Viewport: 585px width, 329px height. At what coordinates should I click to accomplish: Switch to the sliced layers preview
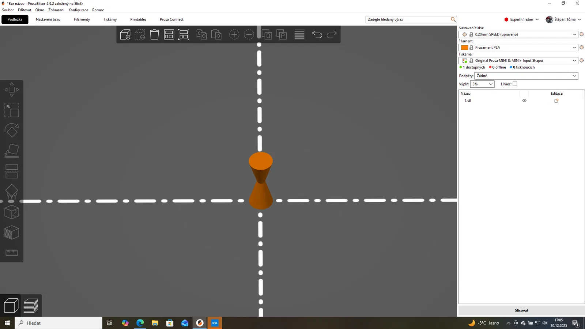[x=31, y=306]
